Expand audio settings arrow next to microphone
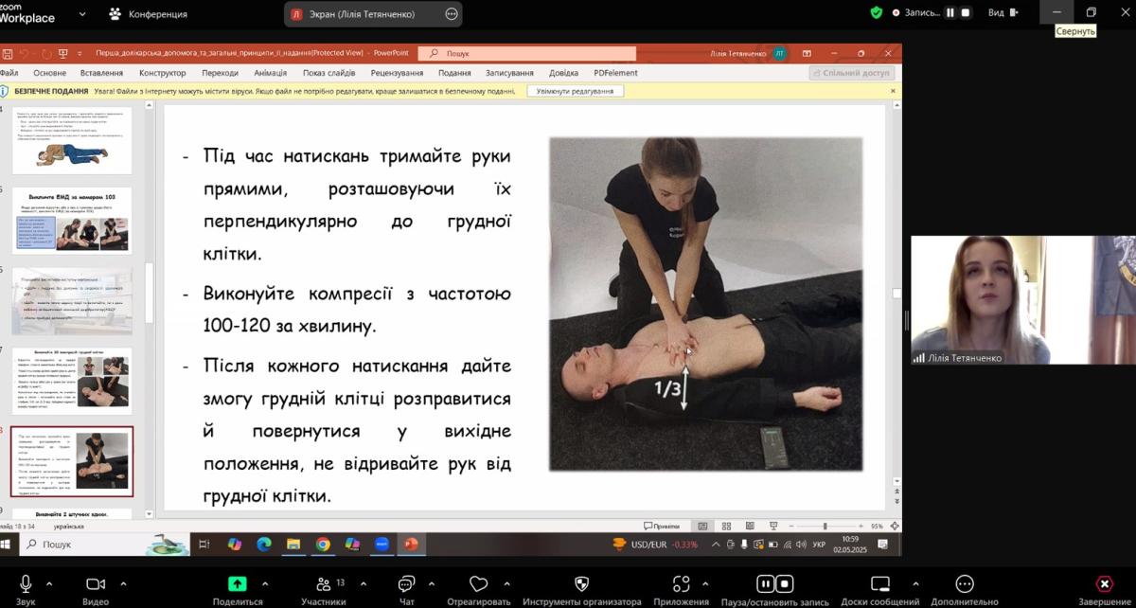The width and height of the screenshot is (1136, 608). [x=49, y=583]
